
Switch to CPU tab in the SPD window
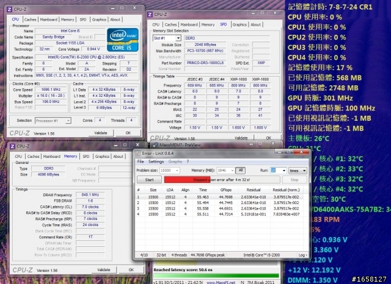coord(156,24)
